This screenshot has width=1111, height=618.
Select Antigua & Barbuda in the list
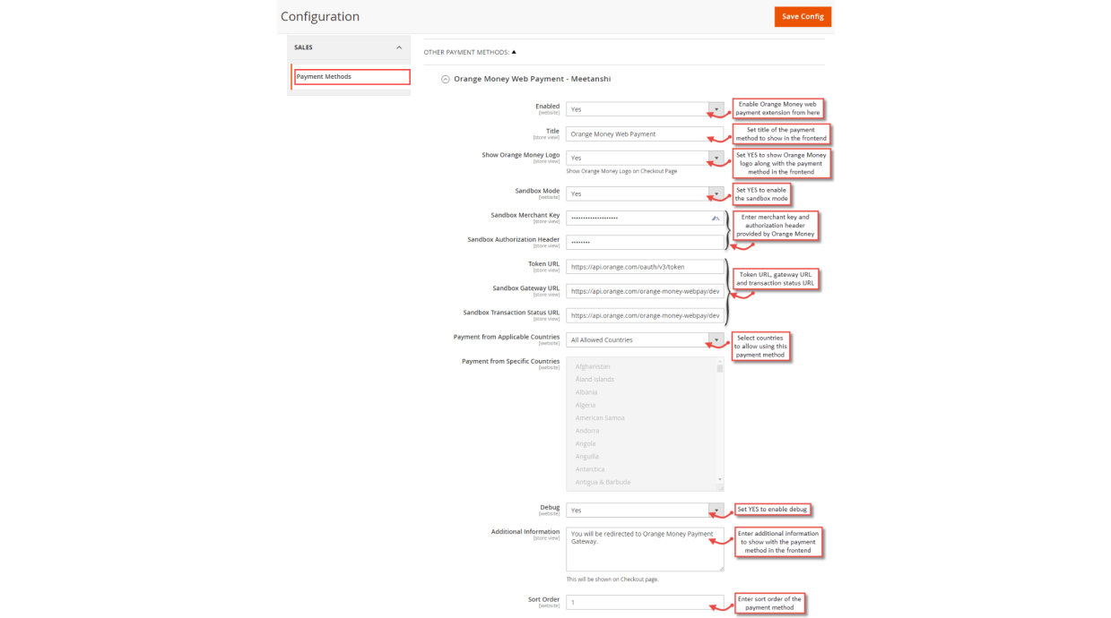pos(603,482)
